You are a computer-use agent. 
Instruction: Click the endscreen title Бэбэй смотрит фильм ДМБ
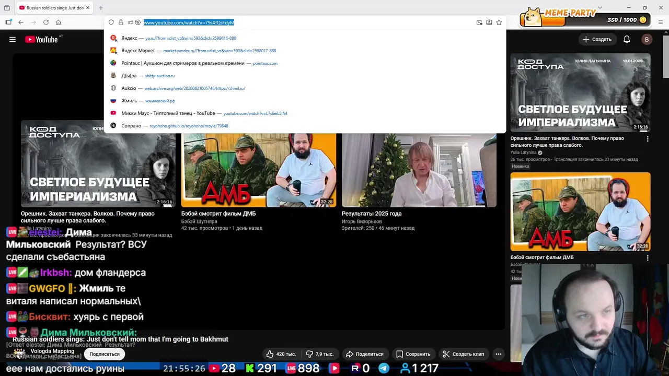[218, 214]
